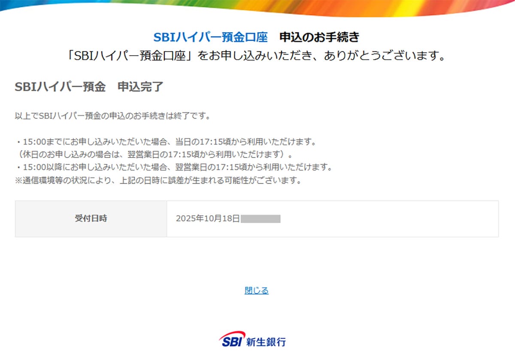Click the 以上でSBIハイパー預金 completion paragraph
The width and height of the screenshot is (515, 356).
112,116
